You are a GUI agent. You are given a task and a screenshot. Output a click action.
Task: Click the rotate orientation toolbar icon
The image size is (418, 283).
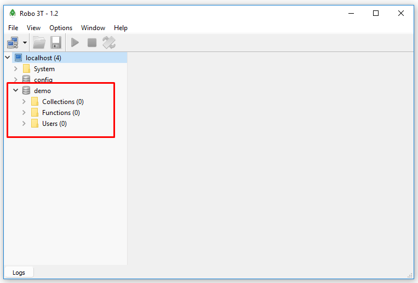[x=109, y=43]
